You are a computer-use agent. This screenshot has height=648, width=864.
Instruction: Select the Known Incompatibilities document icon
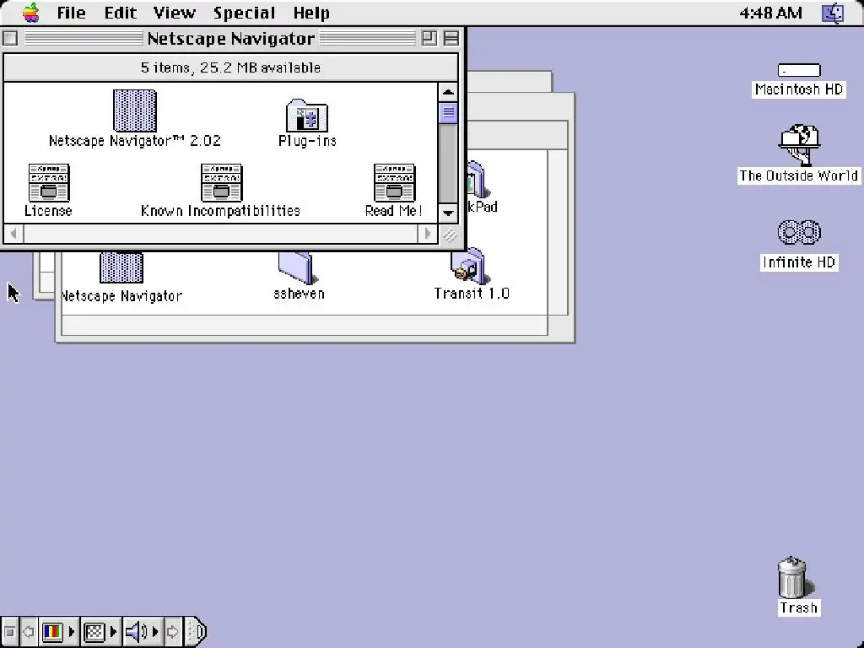(221, 182)
